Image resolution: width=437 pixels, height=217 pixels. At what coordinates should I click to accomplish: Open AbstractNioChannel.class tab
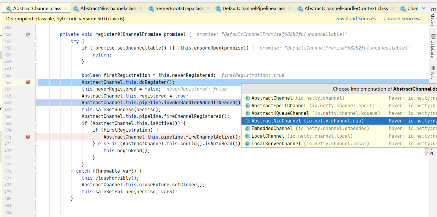point(108,8)
